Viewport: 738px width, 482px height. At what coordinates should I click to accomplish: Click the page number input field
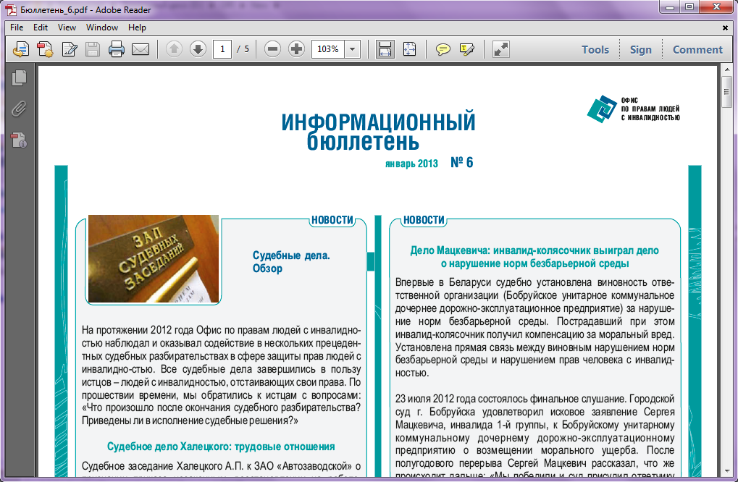point(222,49)
